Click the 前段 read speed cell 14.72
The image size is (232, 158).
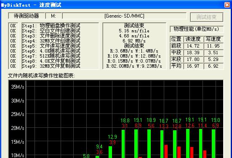(193, 46)
